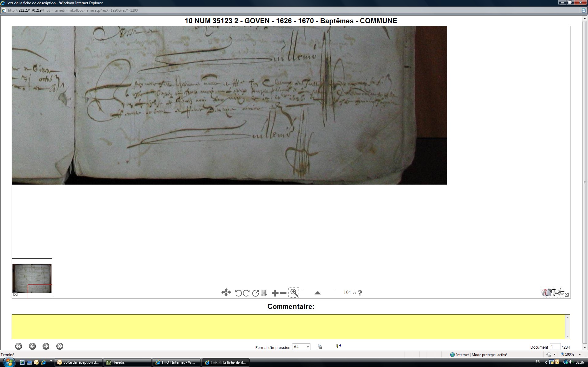Switch to Heredis taskbar window
Image resolution: width=588 pixels, height=367 pixels.
tap(128, 362)
